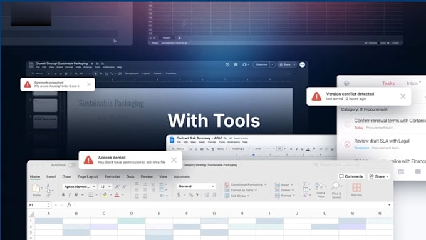Open version history clock icon in Slides
This screenshot has width=426, height=240.
click(x=227, y=64)
